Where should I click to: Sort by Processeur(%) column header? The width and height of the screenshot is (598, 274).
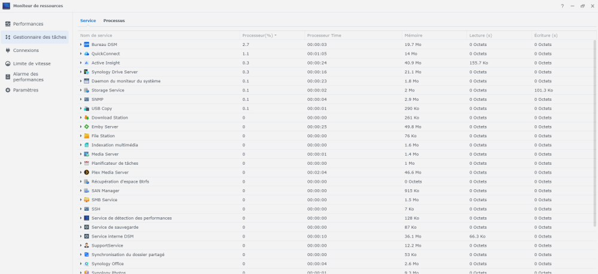coord(257,35)
